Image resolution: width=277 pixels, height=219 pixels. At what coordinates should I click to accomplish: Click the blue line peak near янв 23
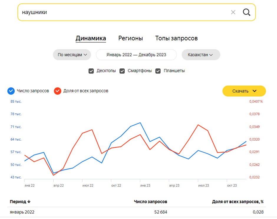[x=140, y=123]
